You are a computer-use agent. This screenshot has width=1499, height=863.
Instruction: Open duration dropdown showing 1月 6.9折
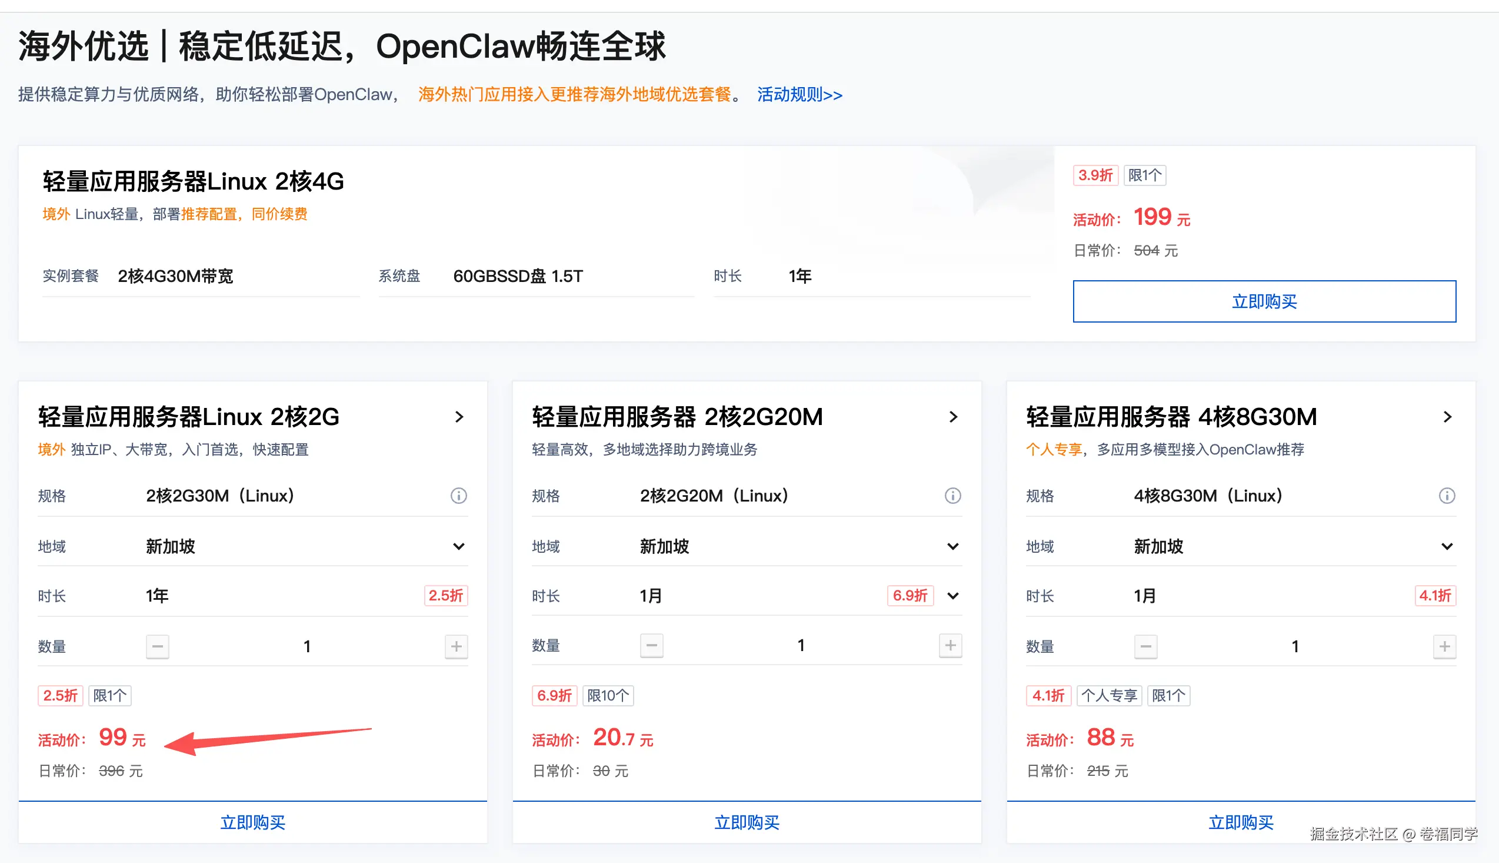click(952, 596)
